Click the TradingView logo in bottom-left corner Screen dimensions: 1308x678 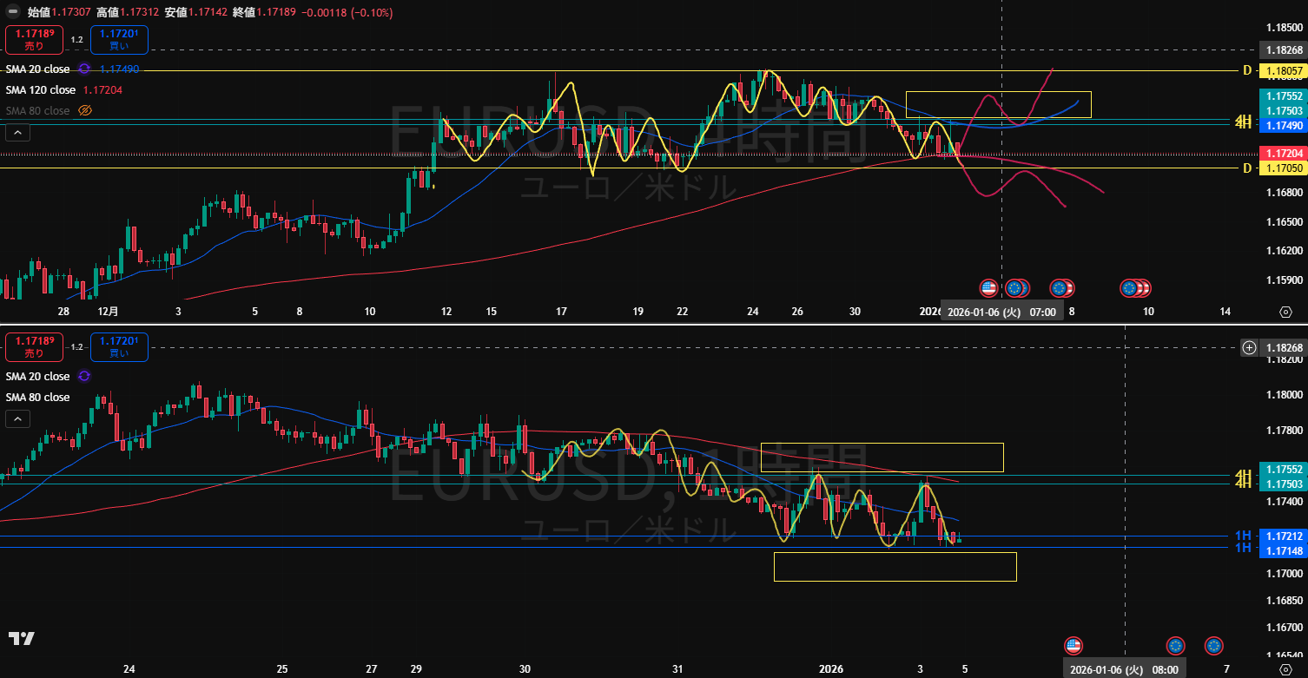[22, 639]
